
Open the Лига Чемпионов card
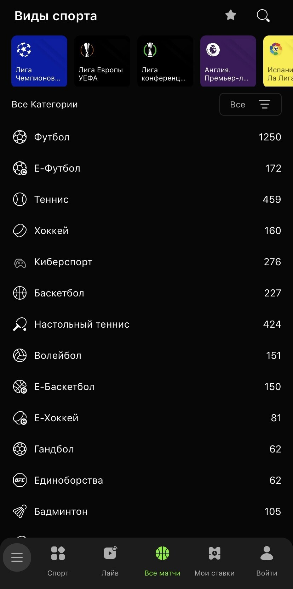39,61
